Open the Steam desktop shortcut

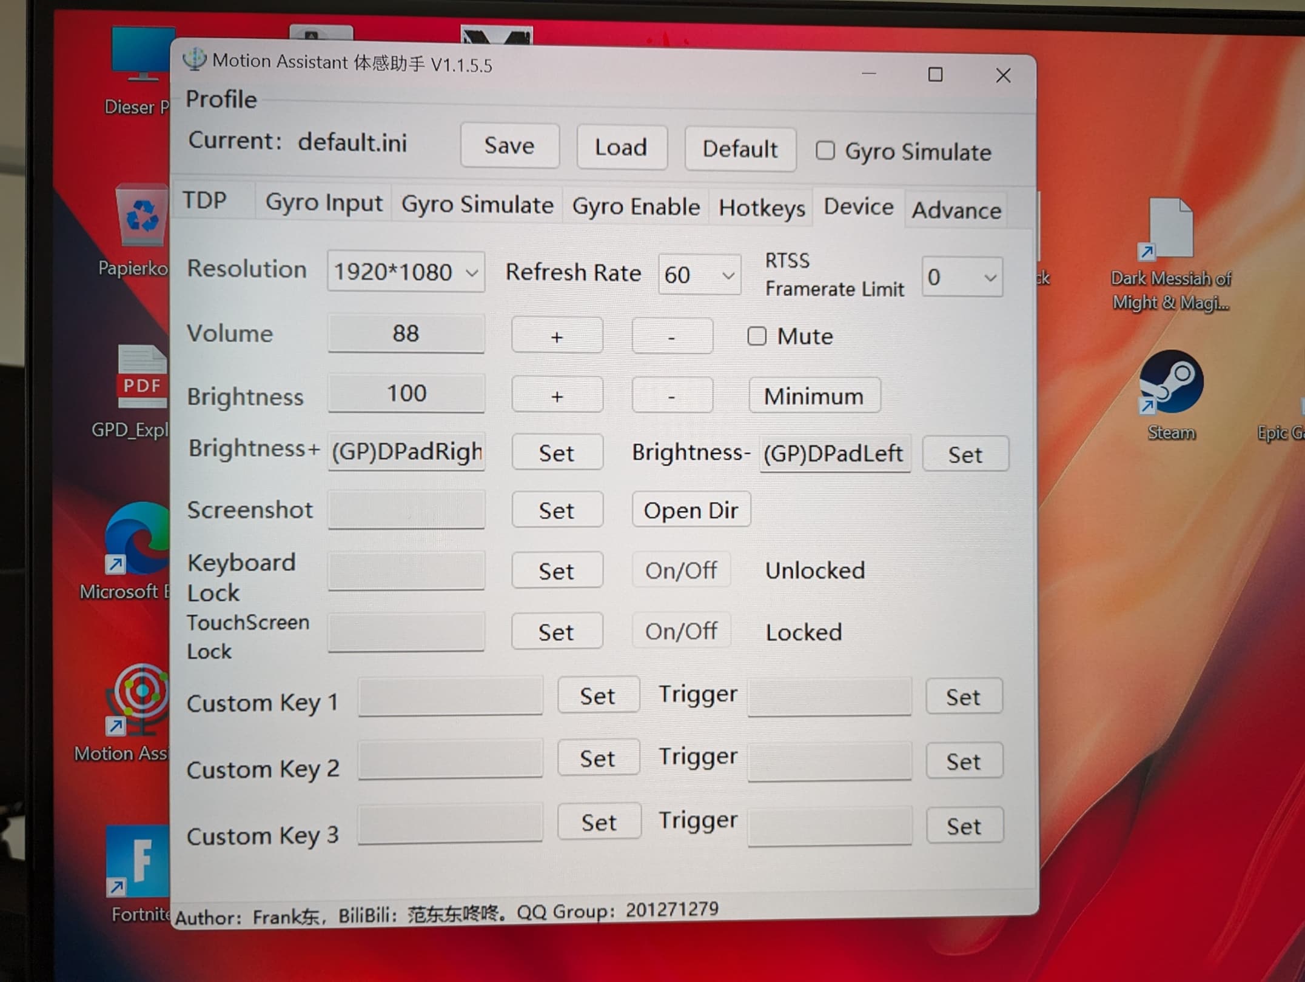tap(1171, 394)
